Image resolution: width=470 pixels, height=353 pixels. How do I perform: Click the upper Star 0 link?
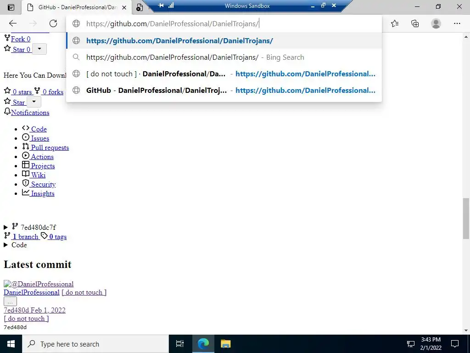tap(21, 50)
